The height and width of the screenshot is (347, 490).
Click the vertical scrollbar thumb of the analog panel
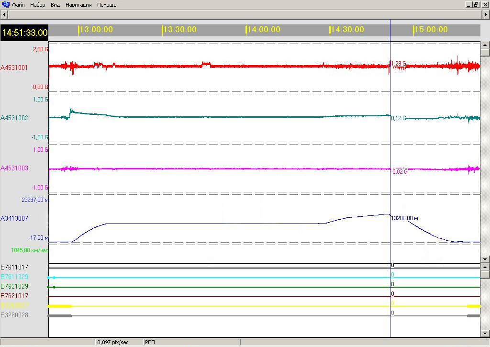485,51
